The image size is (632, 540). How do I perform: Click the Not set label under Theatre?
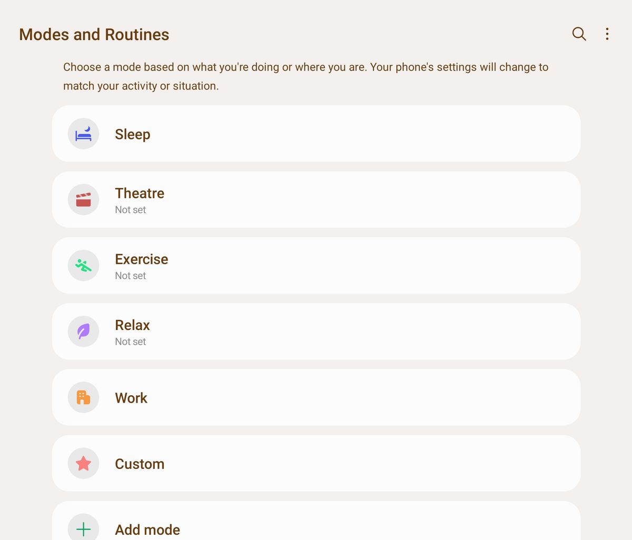(131, 209)
